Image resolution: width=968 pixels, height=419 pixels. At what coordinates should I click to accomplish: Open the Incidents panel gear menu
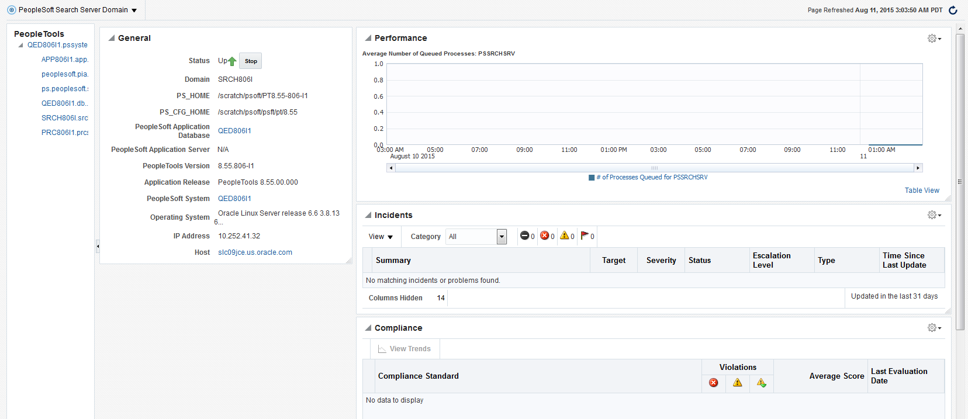(x=934, y=215)
